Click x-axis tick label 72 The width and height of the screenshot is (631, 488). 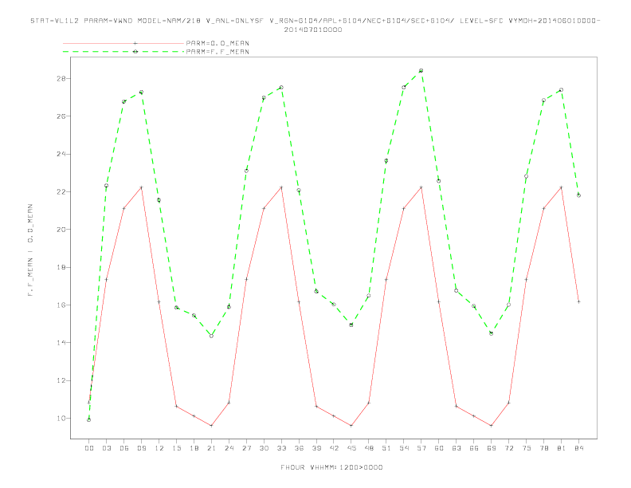point(508,448)
